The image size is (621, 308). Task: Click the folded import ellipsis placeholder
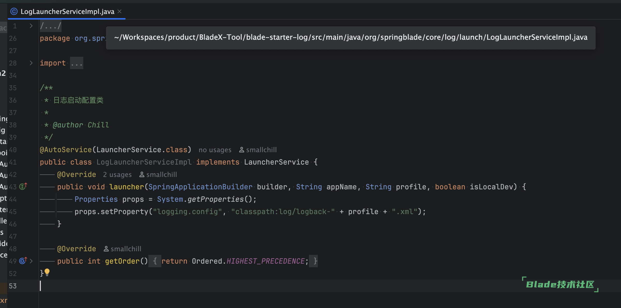pyautogui.click(x=77, y=63)
